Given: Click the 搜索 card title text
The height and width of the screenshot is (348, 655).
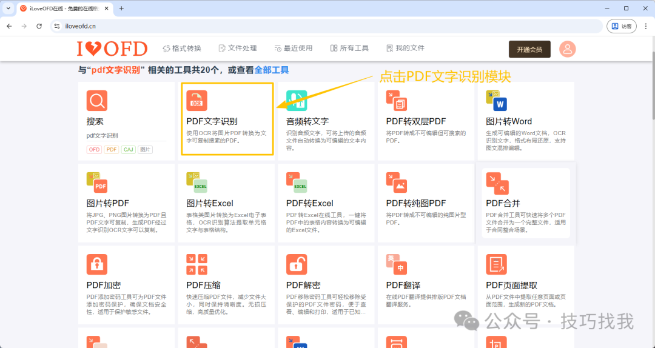Looking at the screenshot, I should [x=95, y=122].
